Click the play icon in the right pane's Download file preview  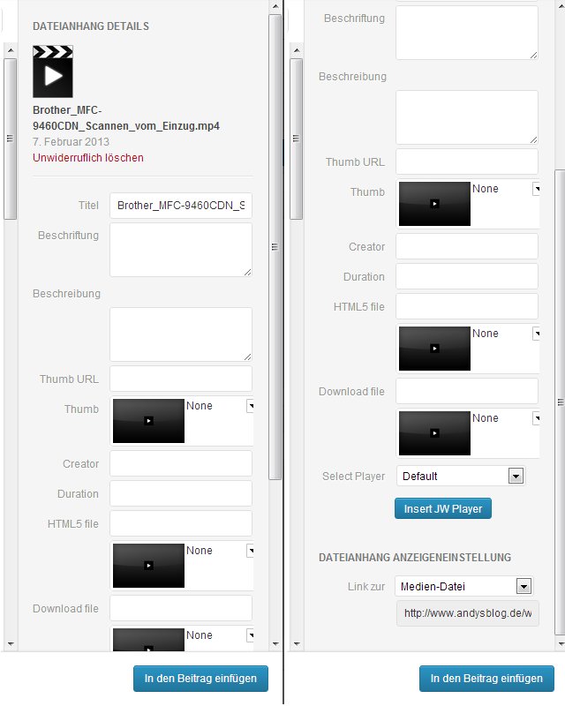434,433
